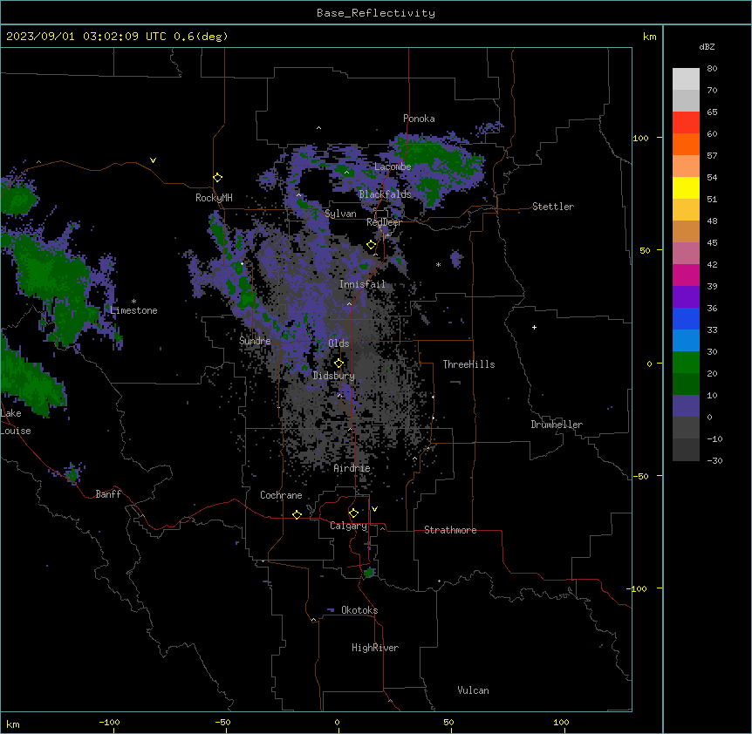
Task: Select the magenta 42-39 dBZ legend swatch
Action: 686,275
